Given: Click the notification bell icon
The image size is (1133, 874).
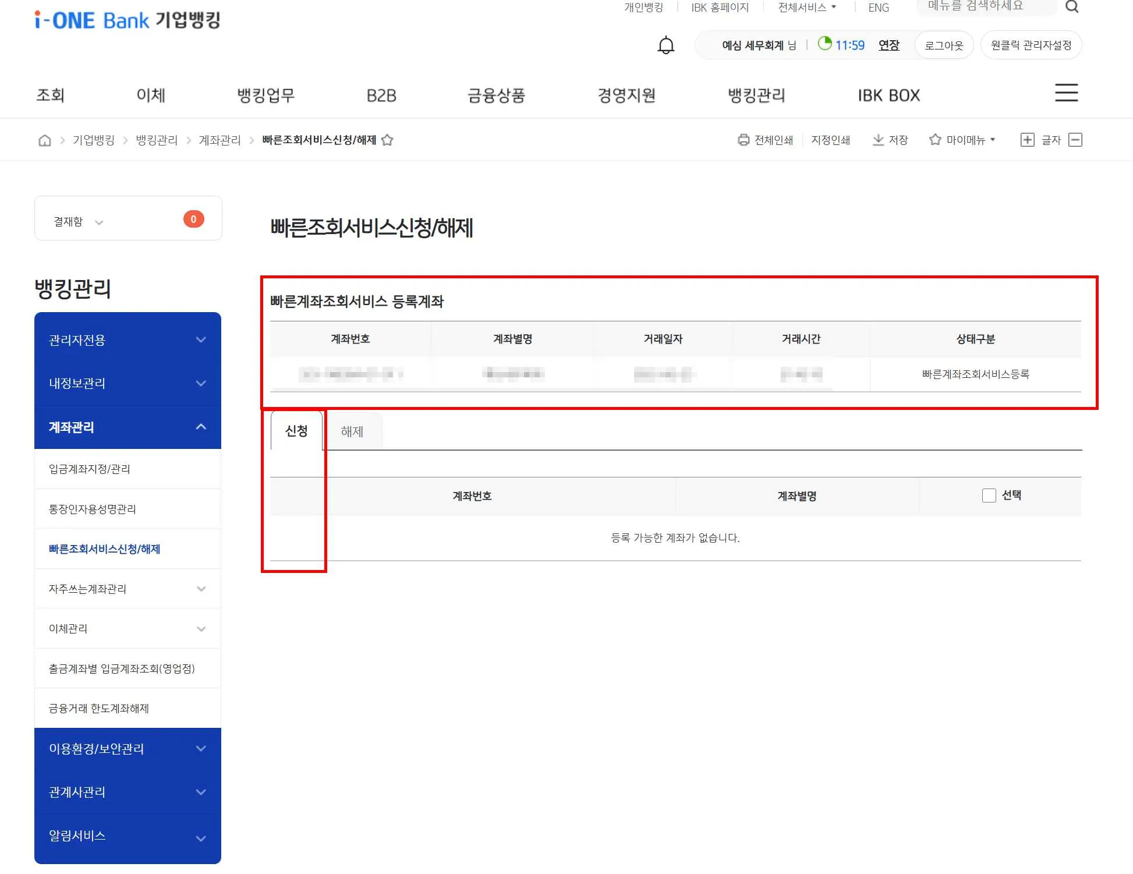Looking at the screenshot, I should (x=665, y=45).
